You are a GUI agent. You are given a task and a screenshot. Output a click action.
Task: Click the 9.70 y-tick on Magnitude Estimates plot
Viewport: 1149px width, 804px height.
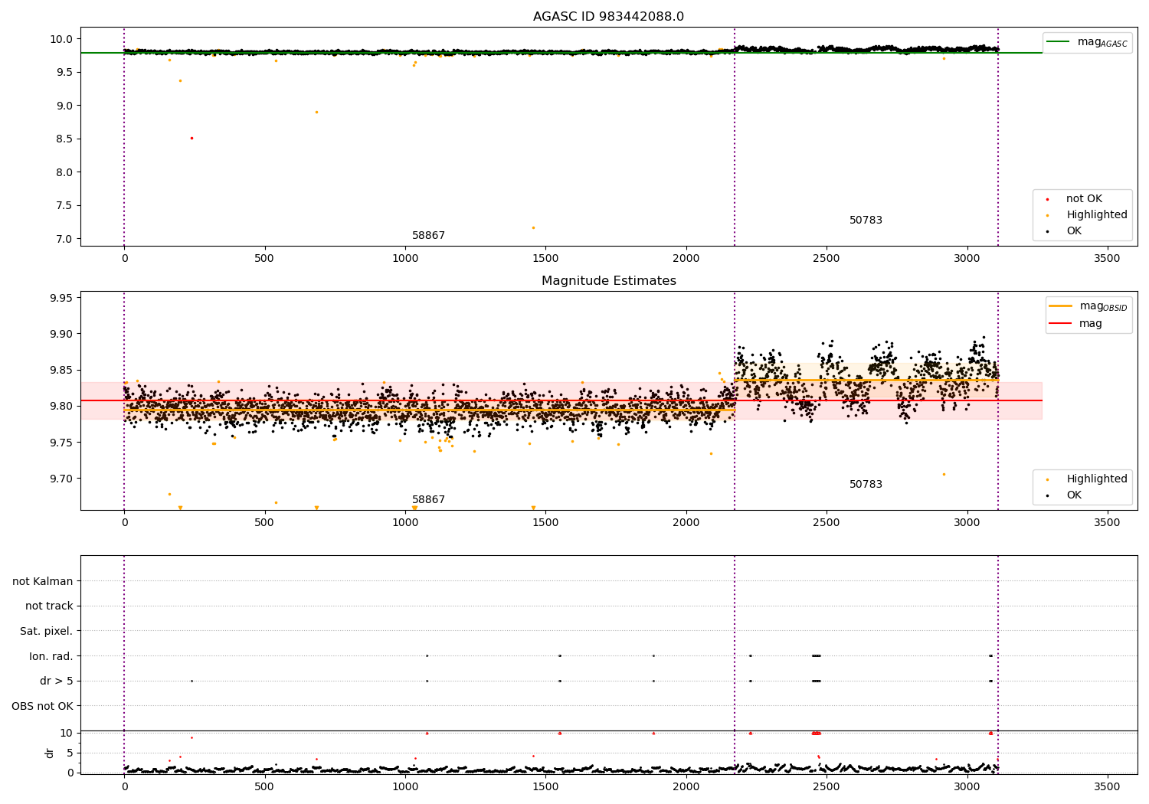(x=63, y=479)
